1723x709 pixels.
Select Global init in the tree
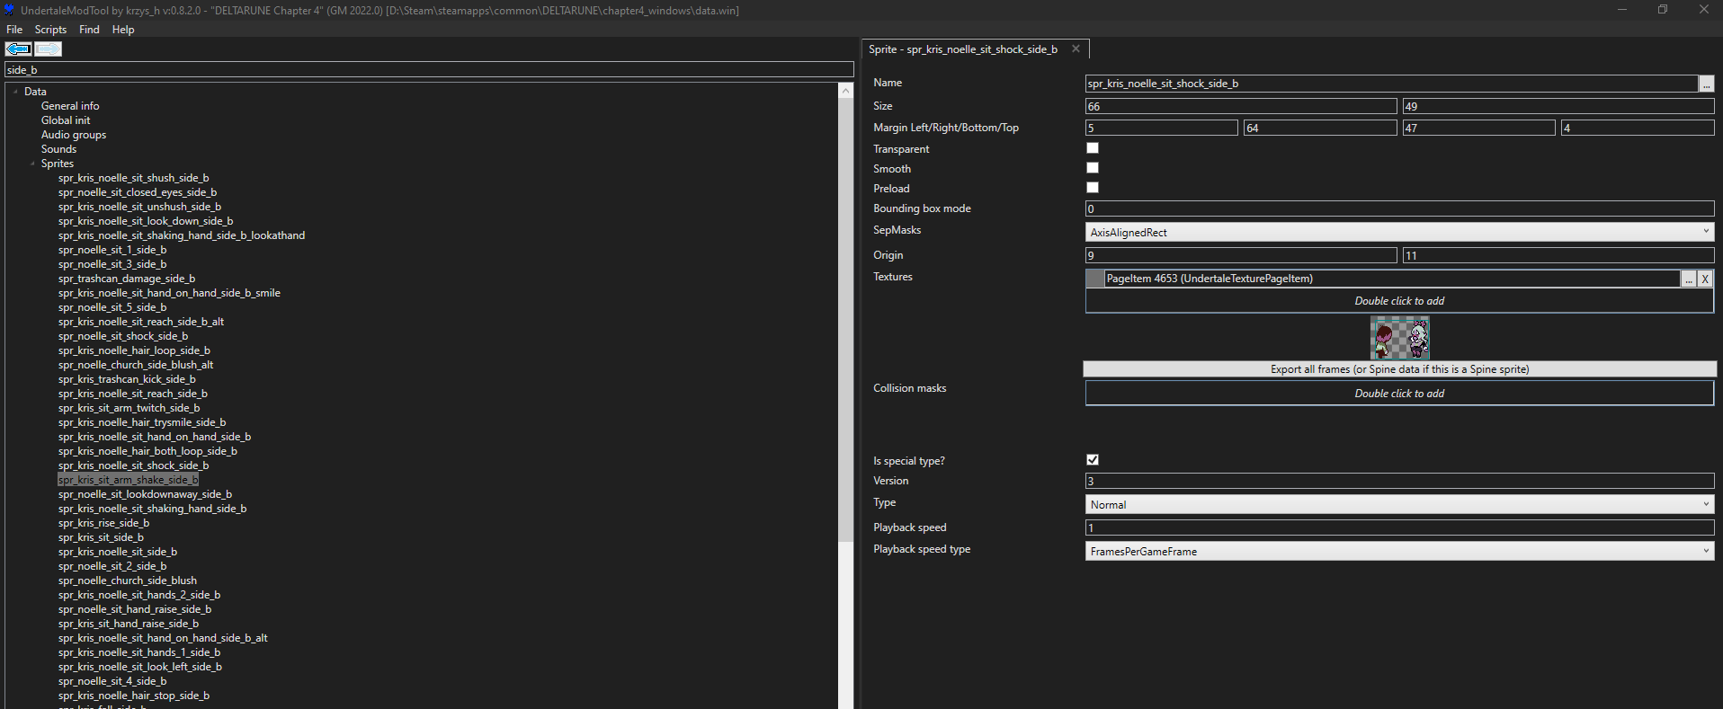(x=66, y=120)
